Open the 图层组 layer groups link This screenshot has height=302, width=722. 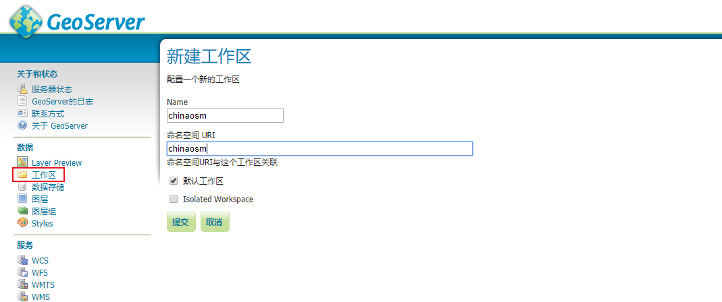pos(44,212)
